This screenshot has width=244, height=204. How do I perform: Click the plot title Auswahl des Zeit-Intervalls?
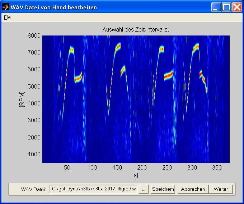(x=136, y=29)
